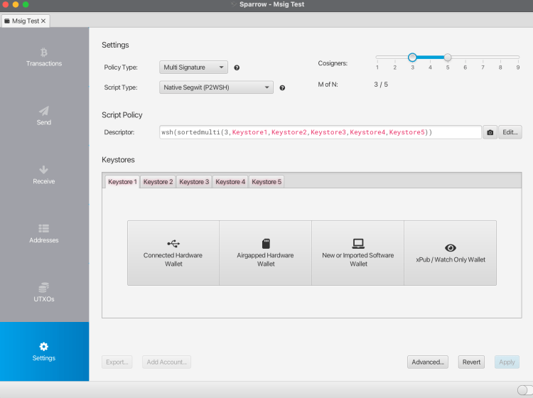Viewport: 533px width, 398px height.
Task: Click the M of N value 3 / 5
Action: [381, 85]
